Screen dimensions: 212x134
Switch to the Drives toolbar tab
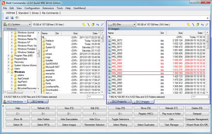(x=35, y=13)
